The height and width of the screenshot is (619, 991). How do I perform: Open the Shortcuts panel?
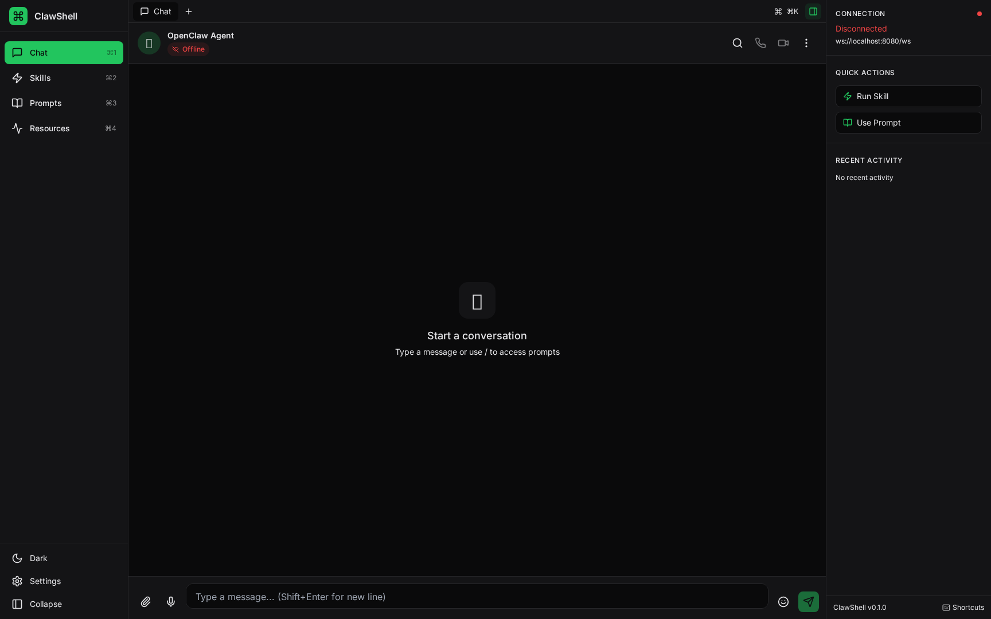[963, 608]
